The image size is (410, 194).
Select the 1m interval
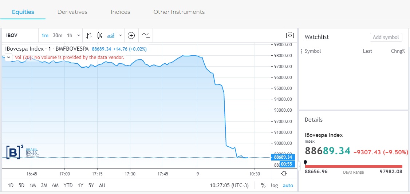tap(45, 36)
